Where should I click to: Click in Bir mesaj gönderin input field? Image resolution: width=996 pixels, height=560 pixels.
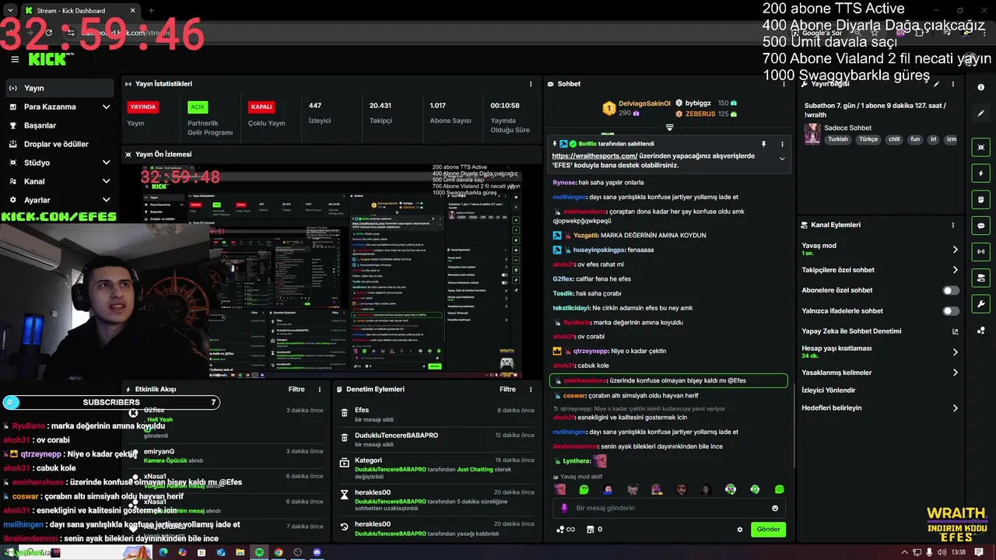tap(669, 508)
